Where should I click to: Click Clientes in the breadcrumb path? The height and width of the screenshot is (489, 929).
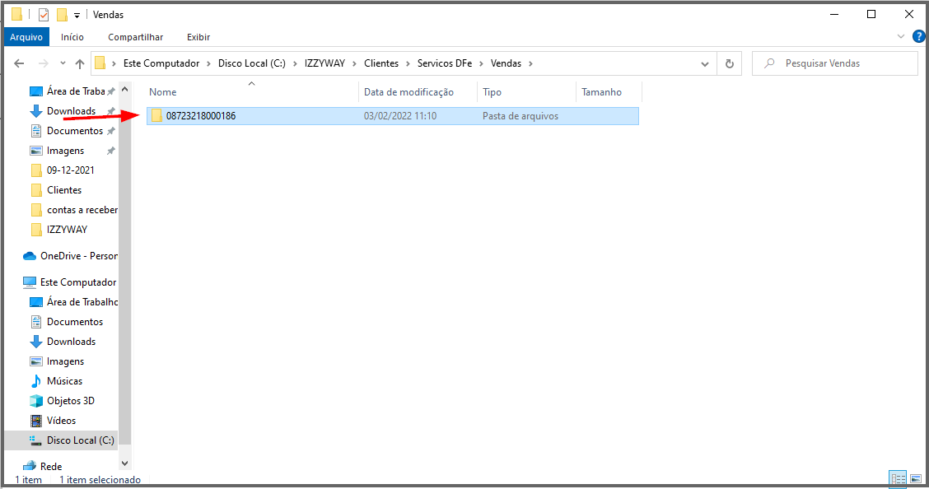coord(380,63)
